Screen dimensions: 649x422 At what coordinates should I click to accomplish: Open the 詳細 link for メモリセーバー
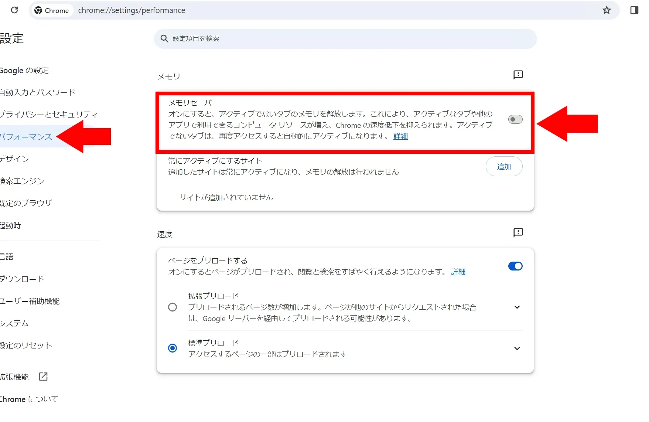coord(400,136)
